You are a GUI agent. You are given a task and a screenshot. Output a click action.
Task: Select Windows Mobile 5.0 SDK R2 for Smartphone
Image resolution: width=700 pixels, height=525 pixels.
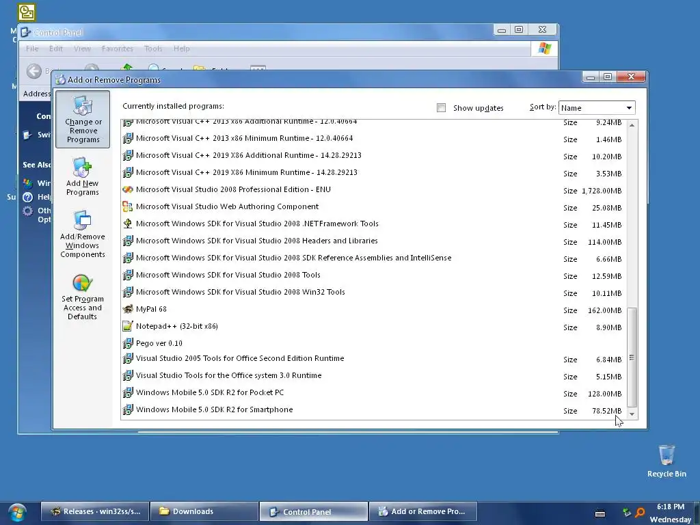(x=214, y=409)
